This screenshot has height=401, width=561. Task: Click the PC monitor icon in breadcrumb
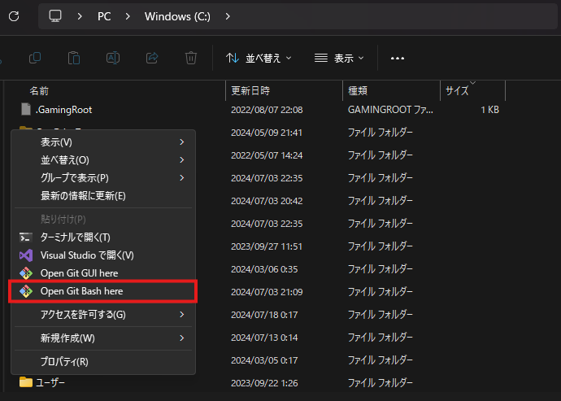55,16
